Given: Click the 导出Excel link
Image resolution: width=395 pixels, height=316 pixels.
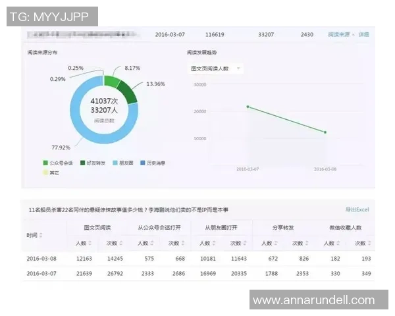Looking at the screenshot, I should tap(357, 209).
